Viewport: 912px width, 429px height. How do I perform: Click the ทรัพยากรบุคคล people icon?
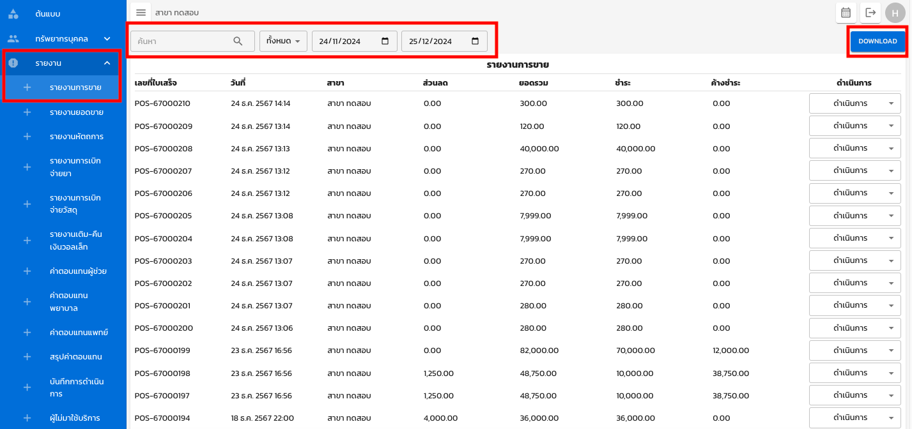[x=13, y=38]
